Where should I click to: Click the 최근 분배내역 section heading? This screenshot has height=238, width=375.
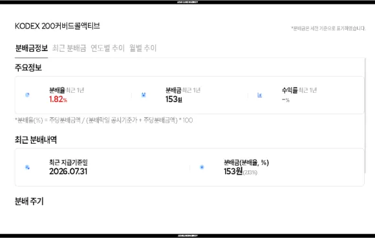tap(36, 140)
